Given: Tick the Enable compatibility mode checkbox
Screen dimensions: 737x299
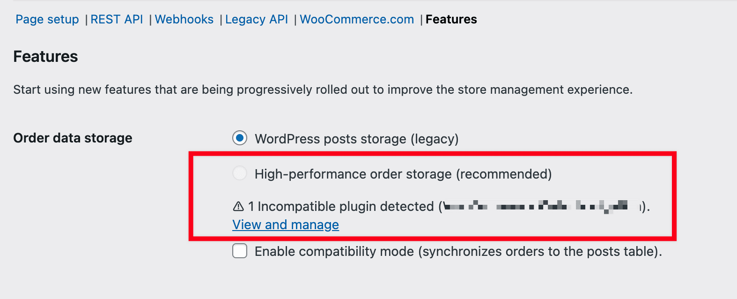Looking at the screenshot, I should pyautogui.click(x=240, y=251).
